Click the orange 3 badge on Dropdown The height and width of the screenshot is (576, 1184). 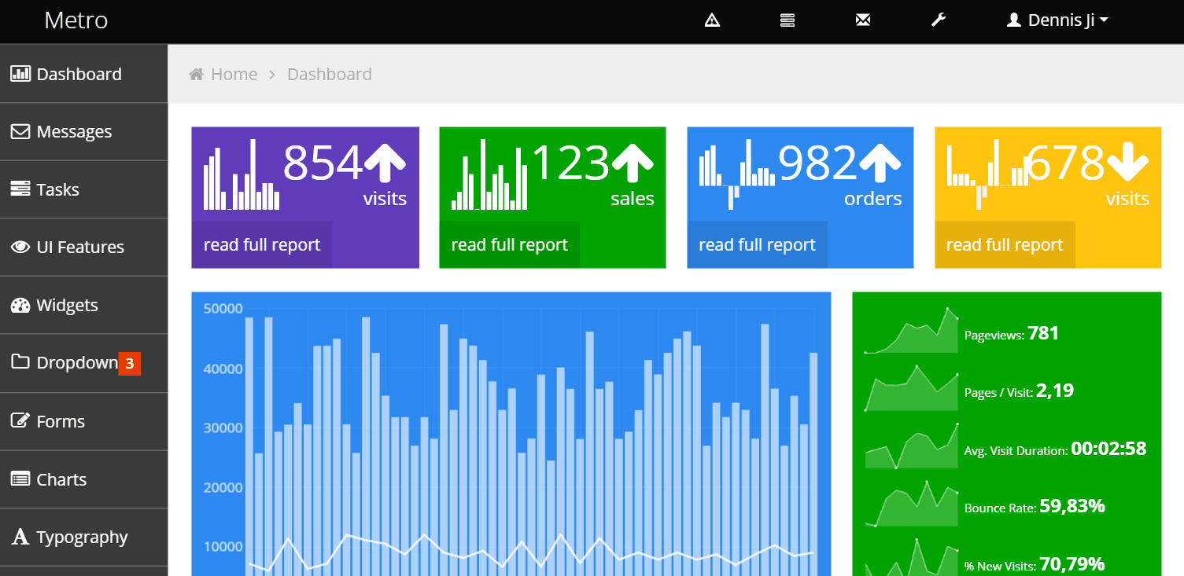pyautogui.click(x=130, y=364)
